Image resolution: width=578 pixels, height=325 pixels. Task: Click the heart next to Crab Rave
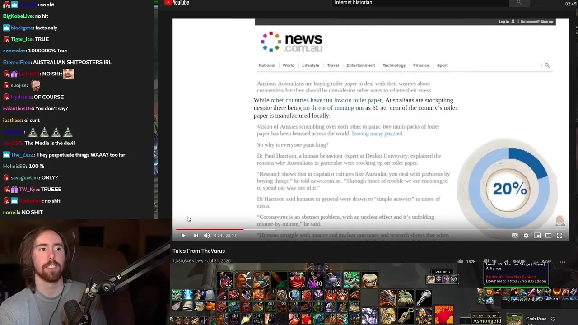[x=553, y=319]
